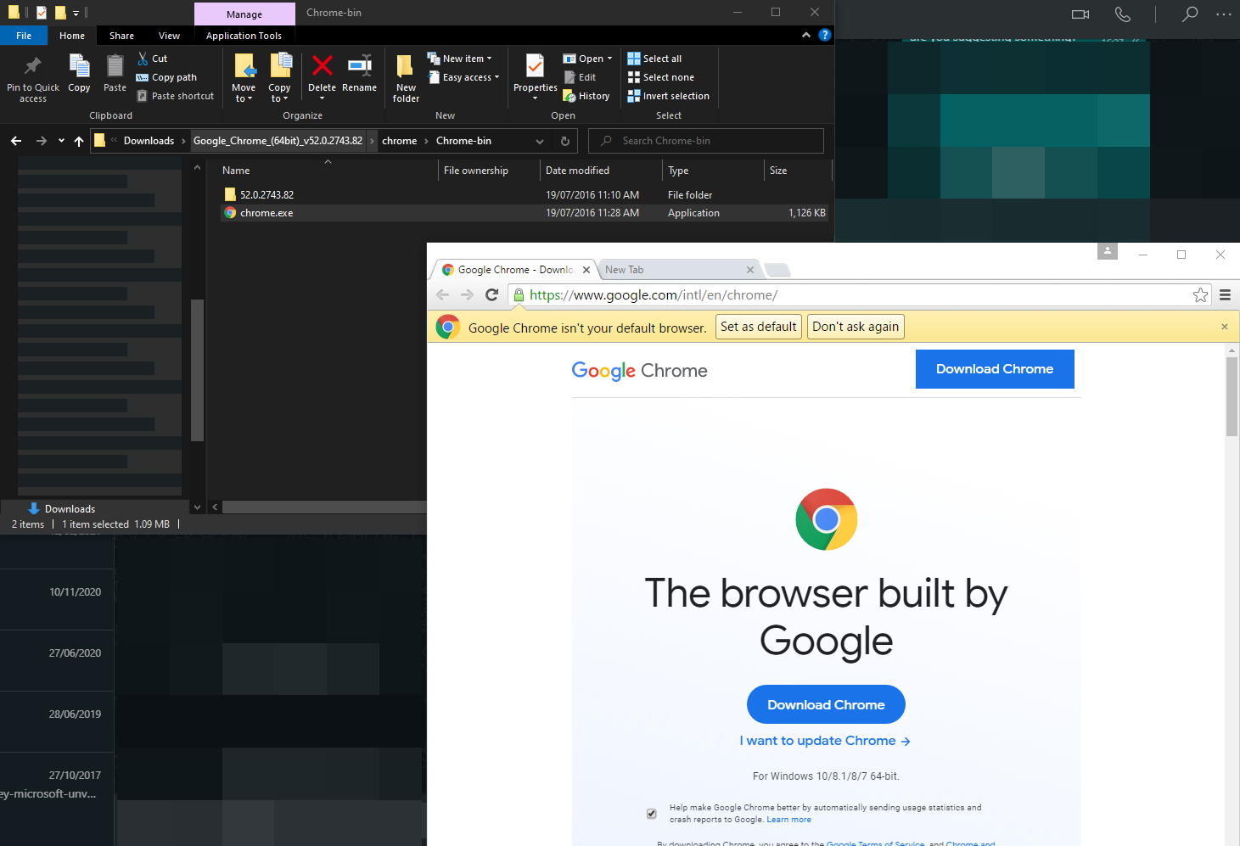Image resolution: width=1240 pixels, height=846 pixels.
Task: Click Chrome page vertical scrollbar
Action: pyautogui.click(x=1232, y=396)
